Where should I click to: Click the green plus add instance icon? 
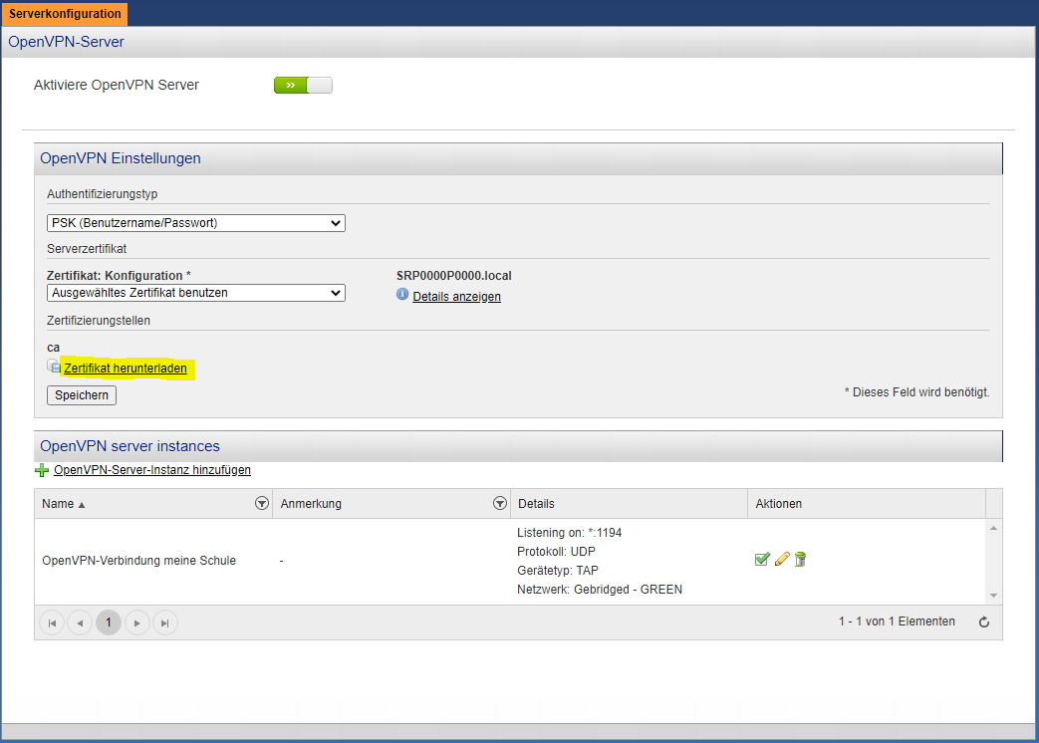[42, 471]
